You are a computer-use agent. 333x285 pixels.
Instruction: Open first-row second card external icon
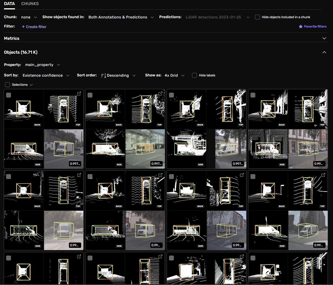(160, 93)
